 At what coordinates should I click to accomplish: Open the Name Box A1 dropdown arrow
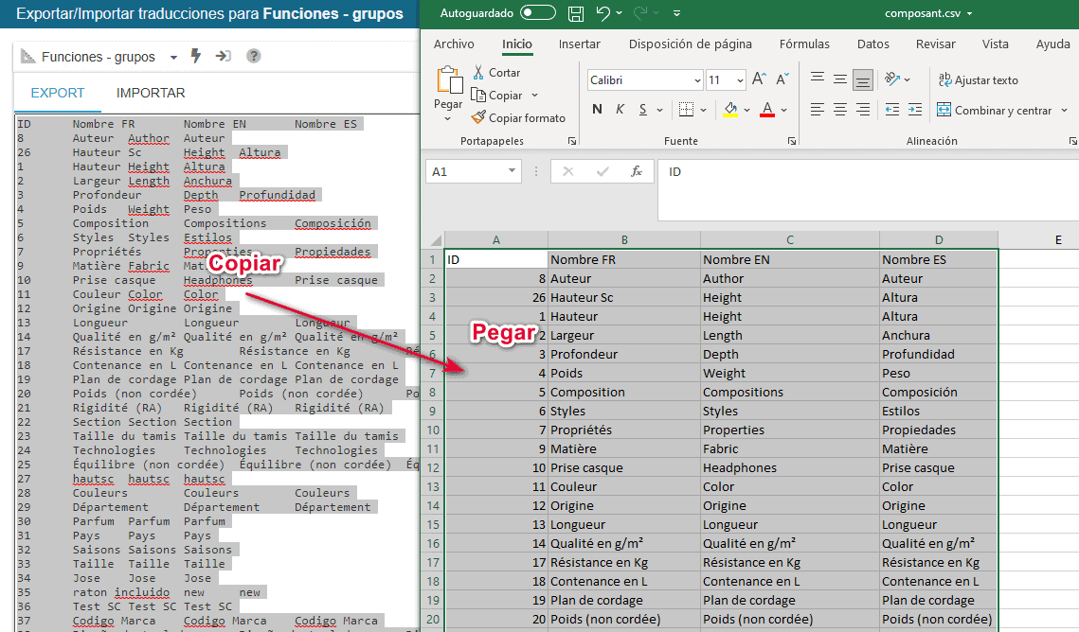512,171
